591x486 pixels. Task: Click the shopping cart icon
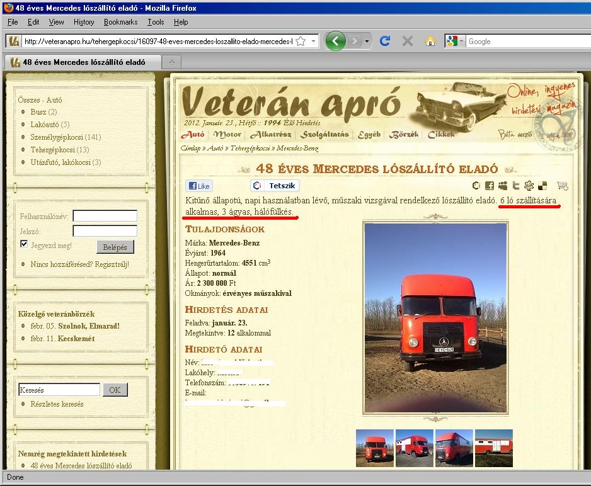[563, 186]
